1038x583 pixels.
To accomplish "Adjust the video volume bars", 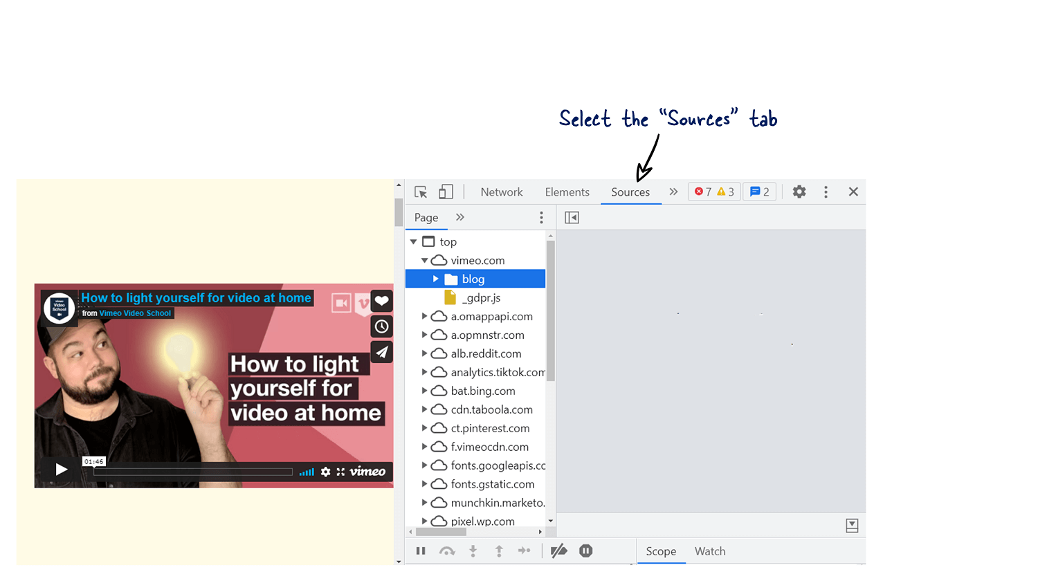I will coord(307,472).
